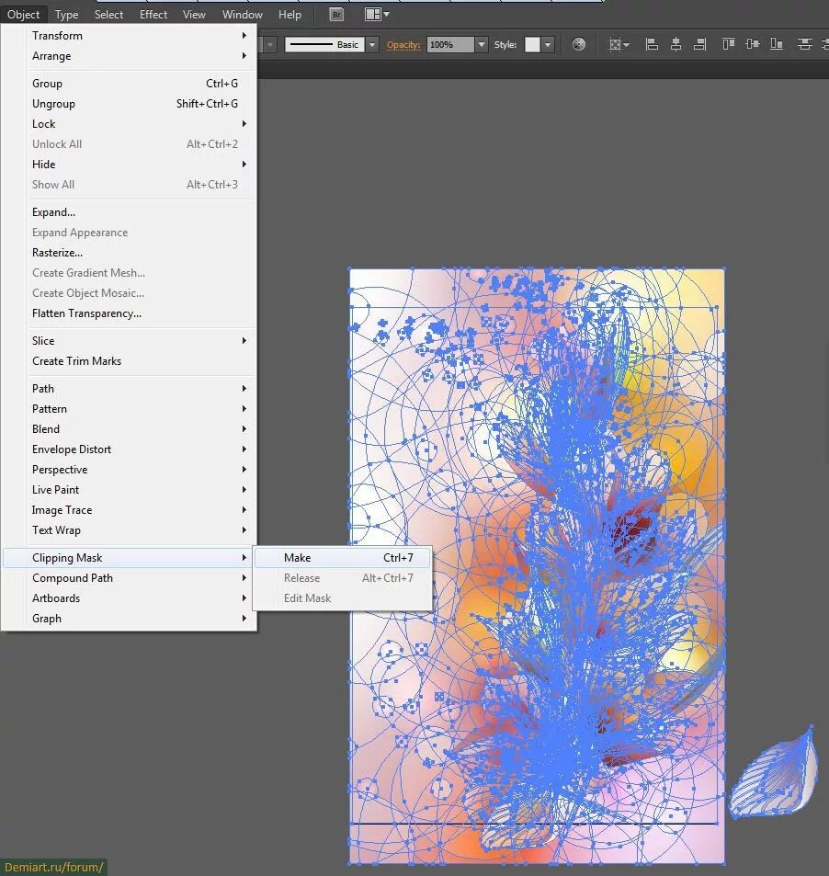Viewport: 829px width, 876px height.
Task: Open Adobe Bridge via the Br icon
Action: [x=336, y=15]
